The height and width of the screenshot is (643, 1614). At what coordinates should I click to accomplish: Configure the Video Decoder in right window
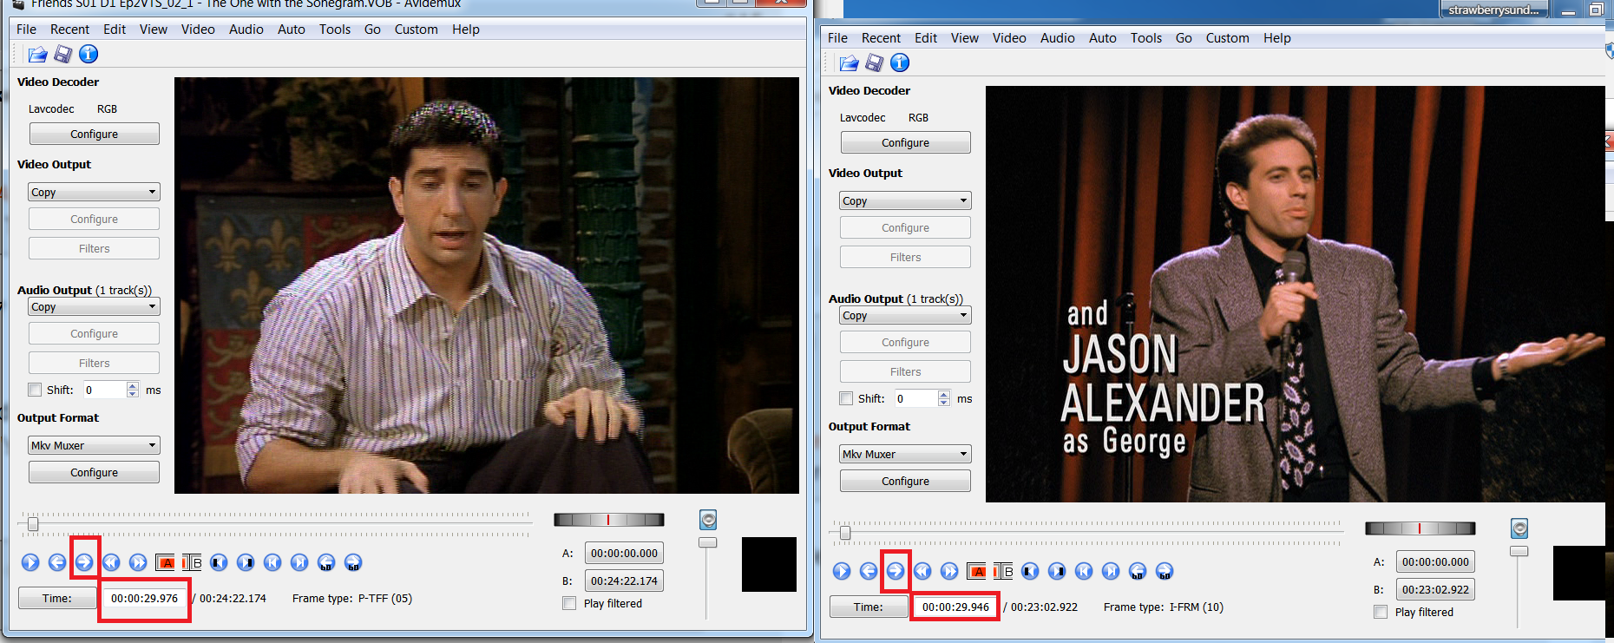click(x=905, y=142)
